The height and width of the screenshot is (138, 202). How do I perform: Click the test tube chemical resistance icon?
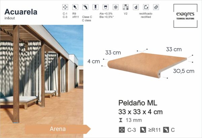(95, 7)
